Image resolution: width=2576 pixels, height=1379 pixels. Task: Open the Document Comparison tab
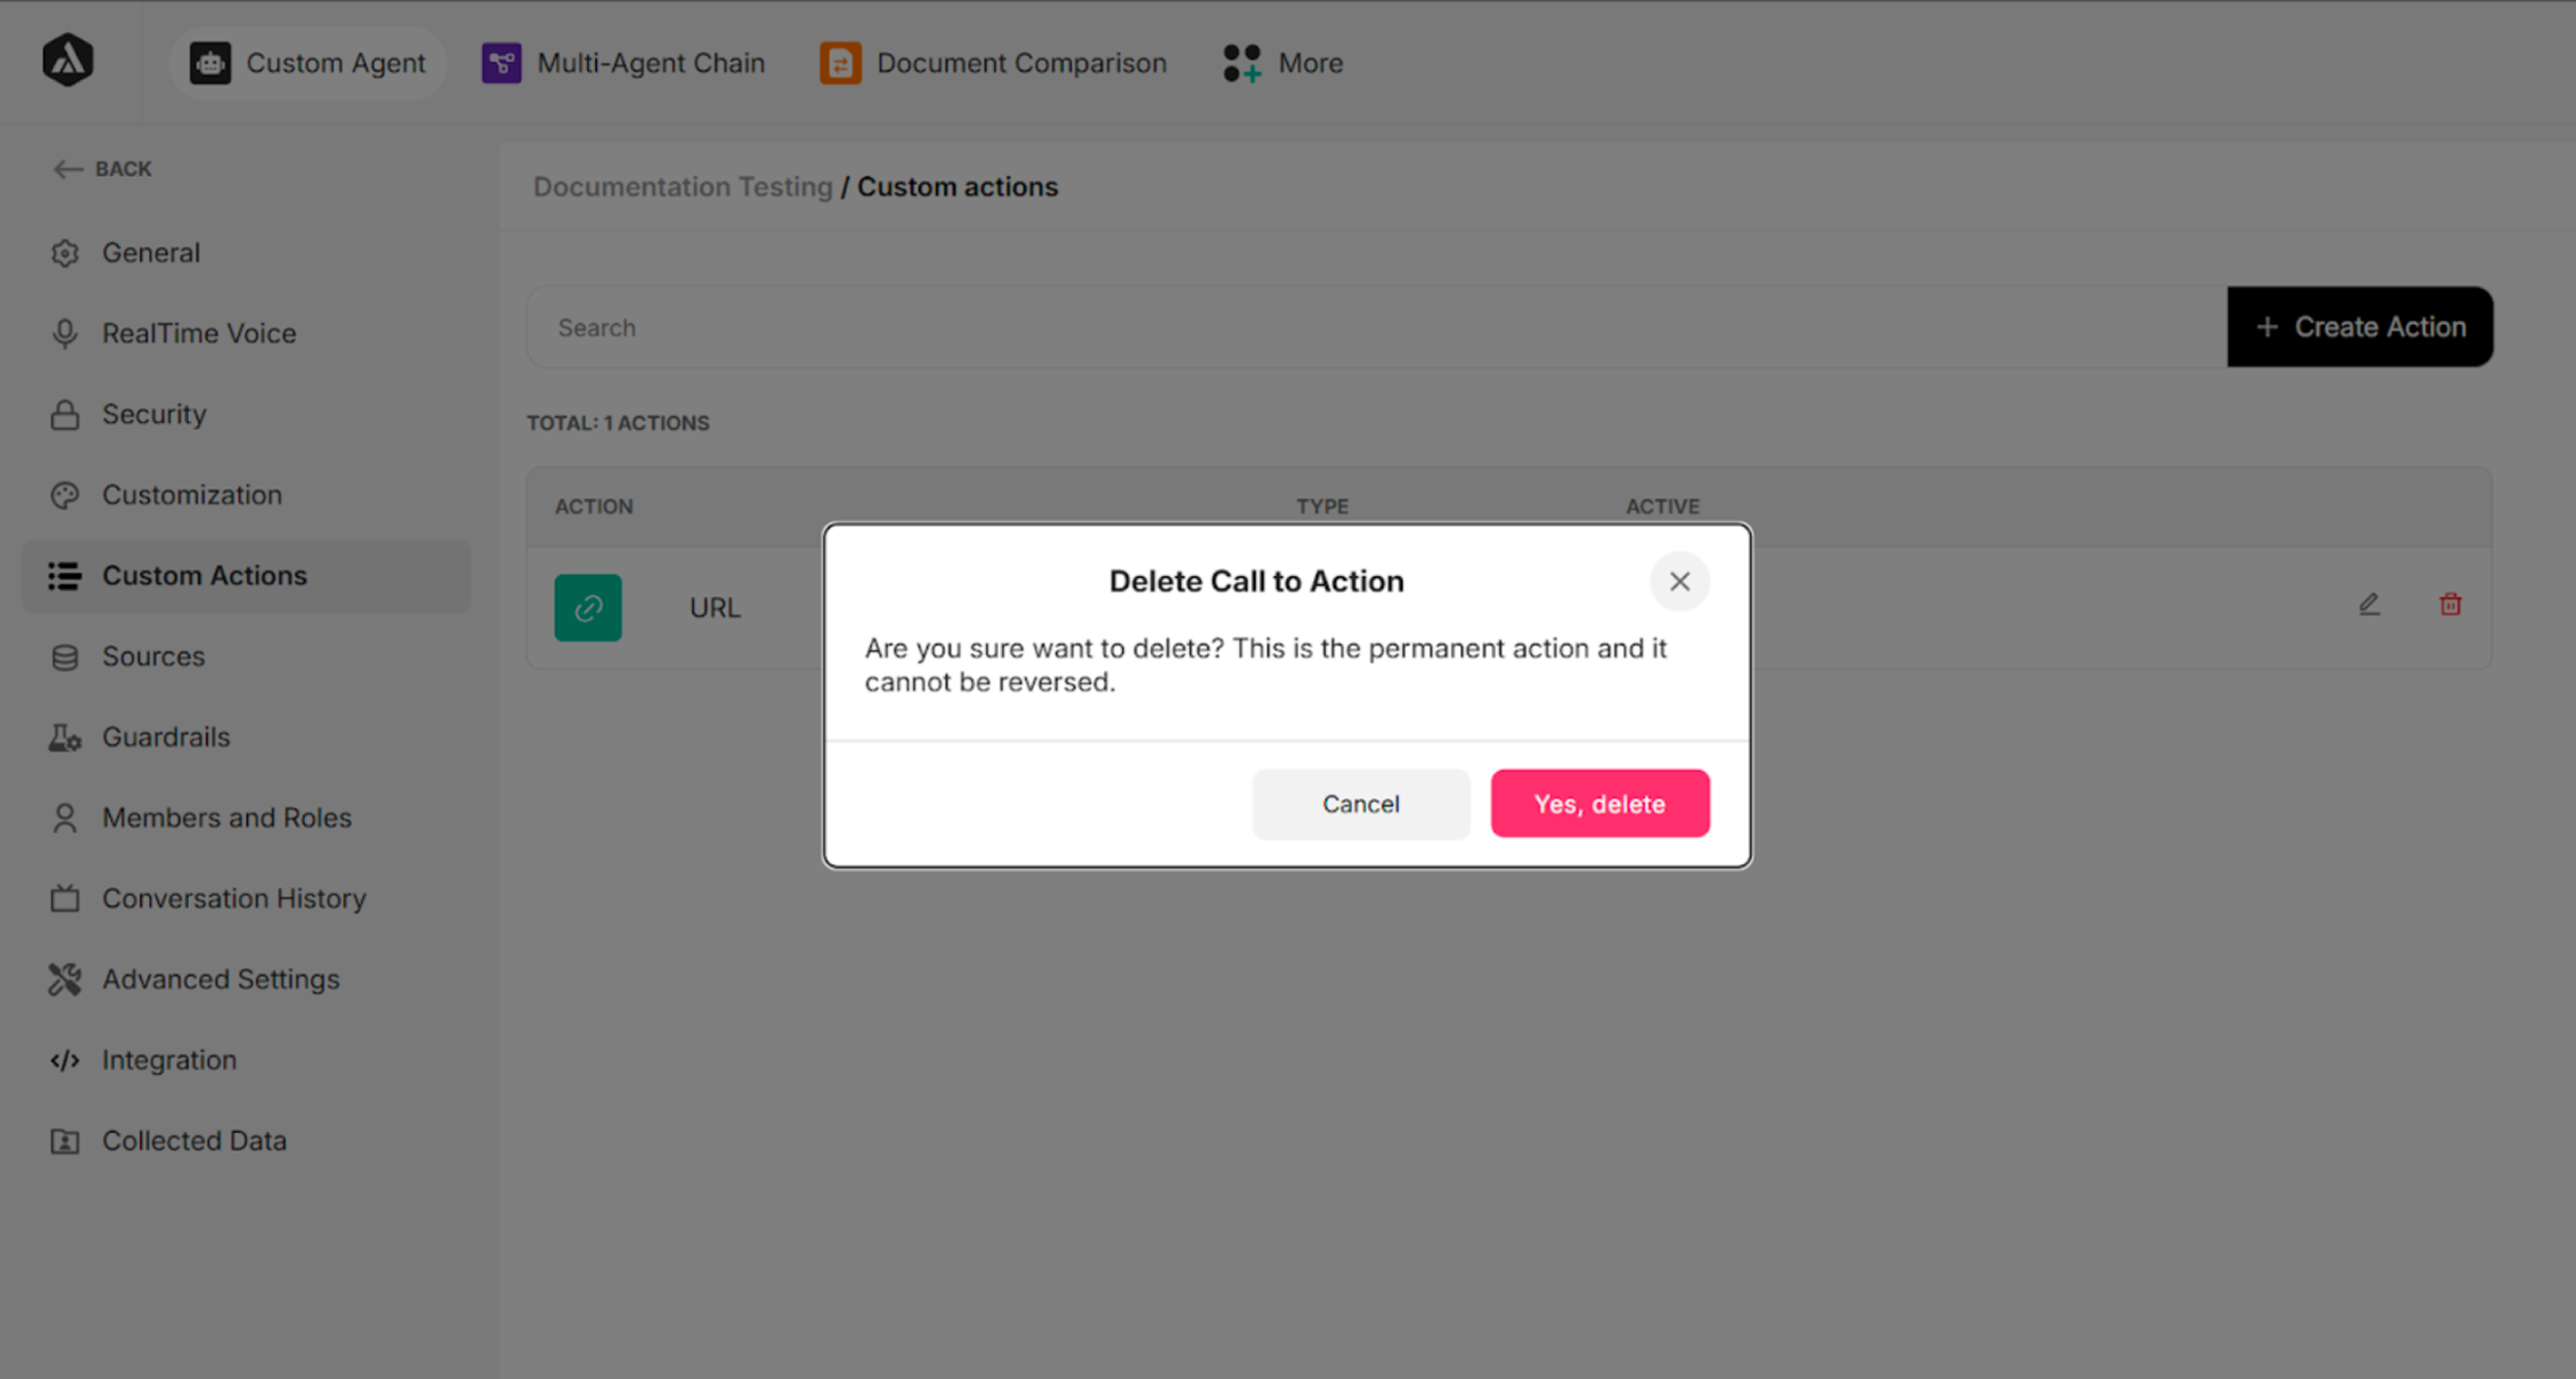click(x=993, y=62)
